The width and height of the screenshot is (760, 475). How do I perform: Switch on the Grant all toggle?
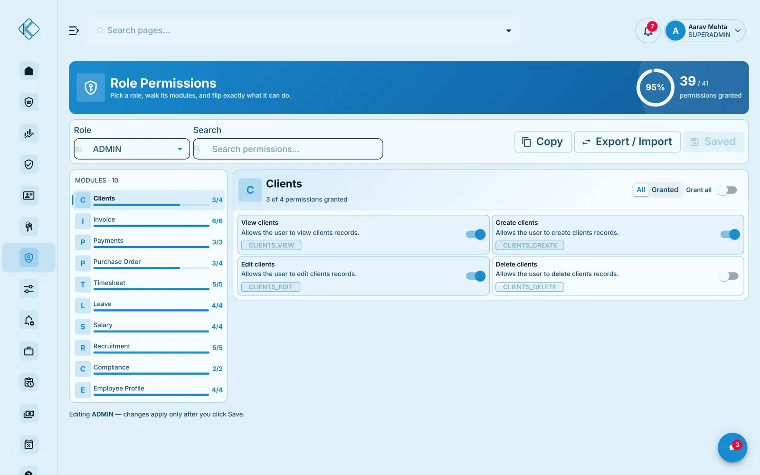(727, 190)
